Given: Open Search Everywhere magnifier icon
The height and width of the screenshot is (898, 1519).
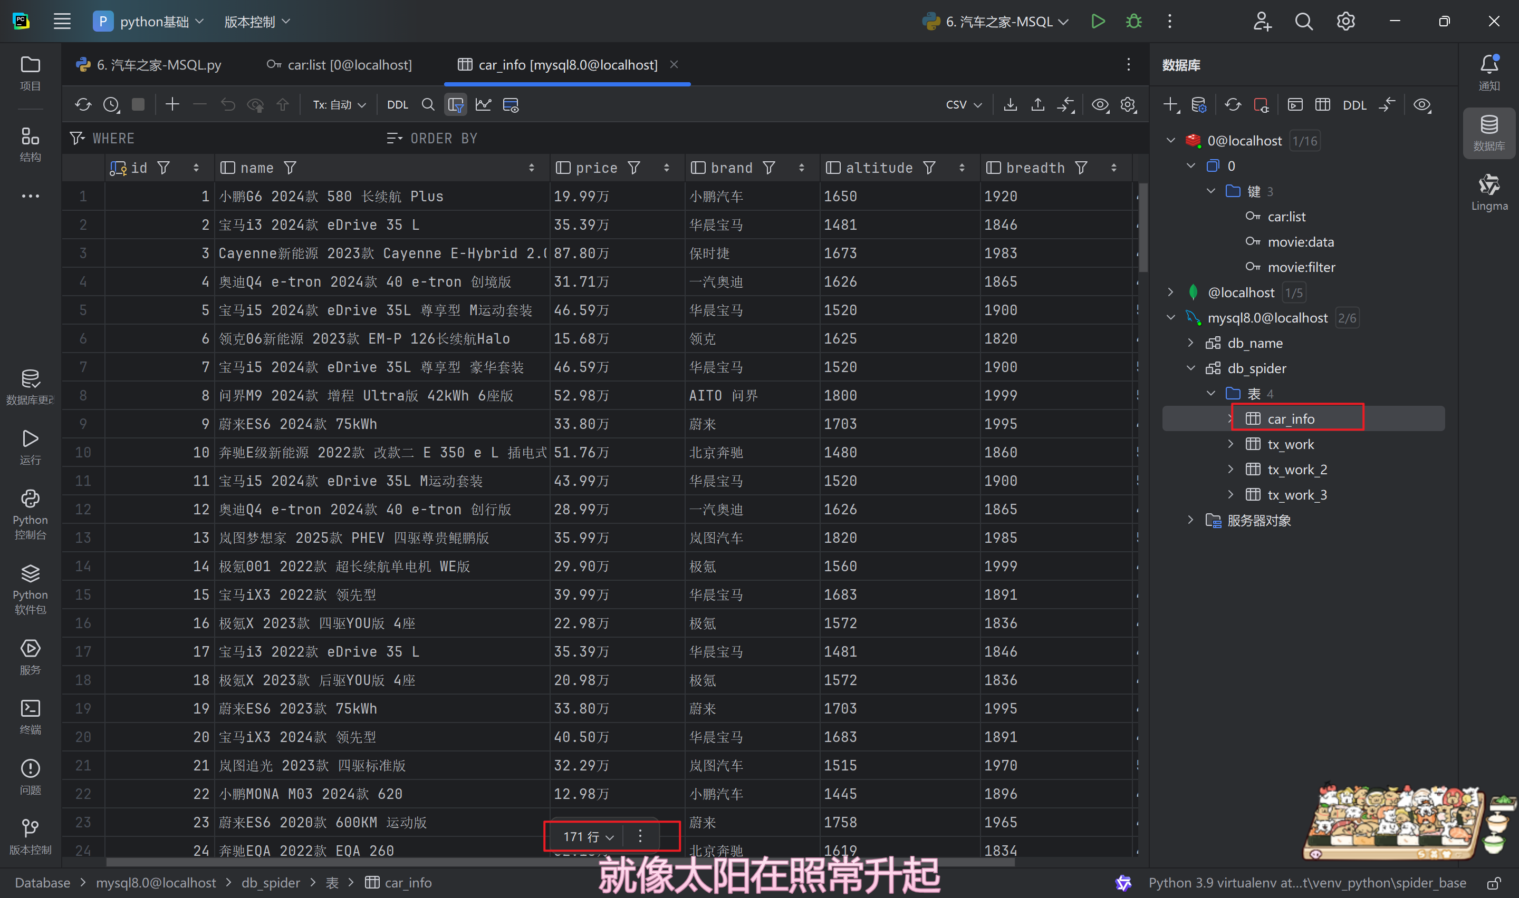Looking at the screenshot, I should pos(1303,21).
